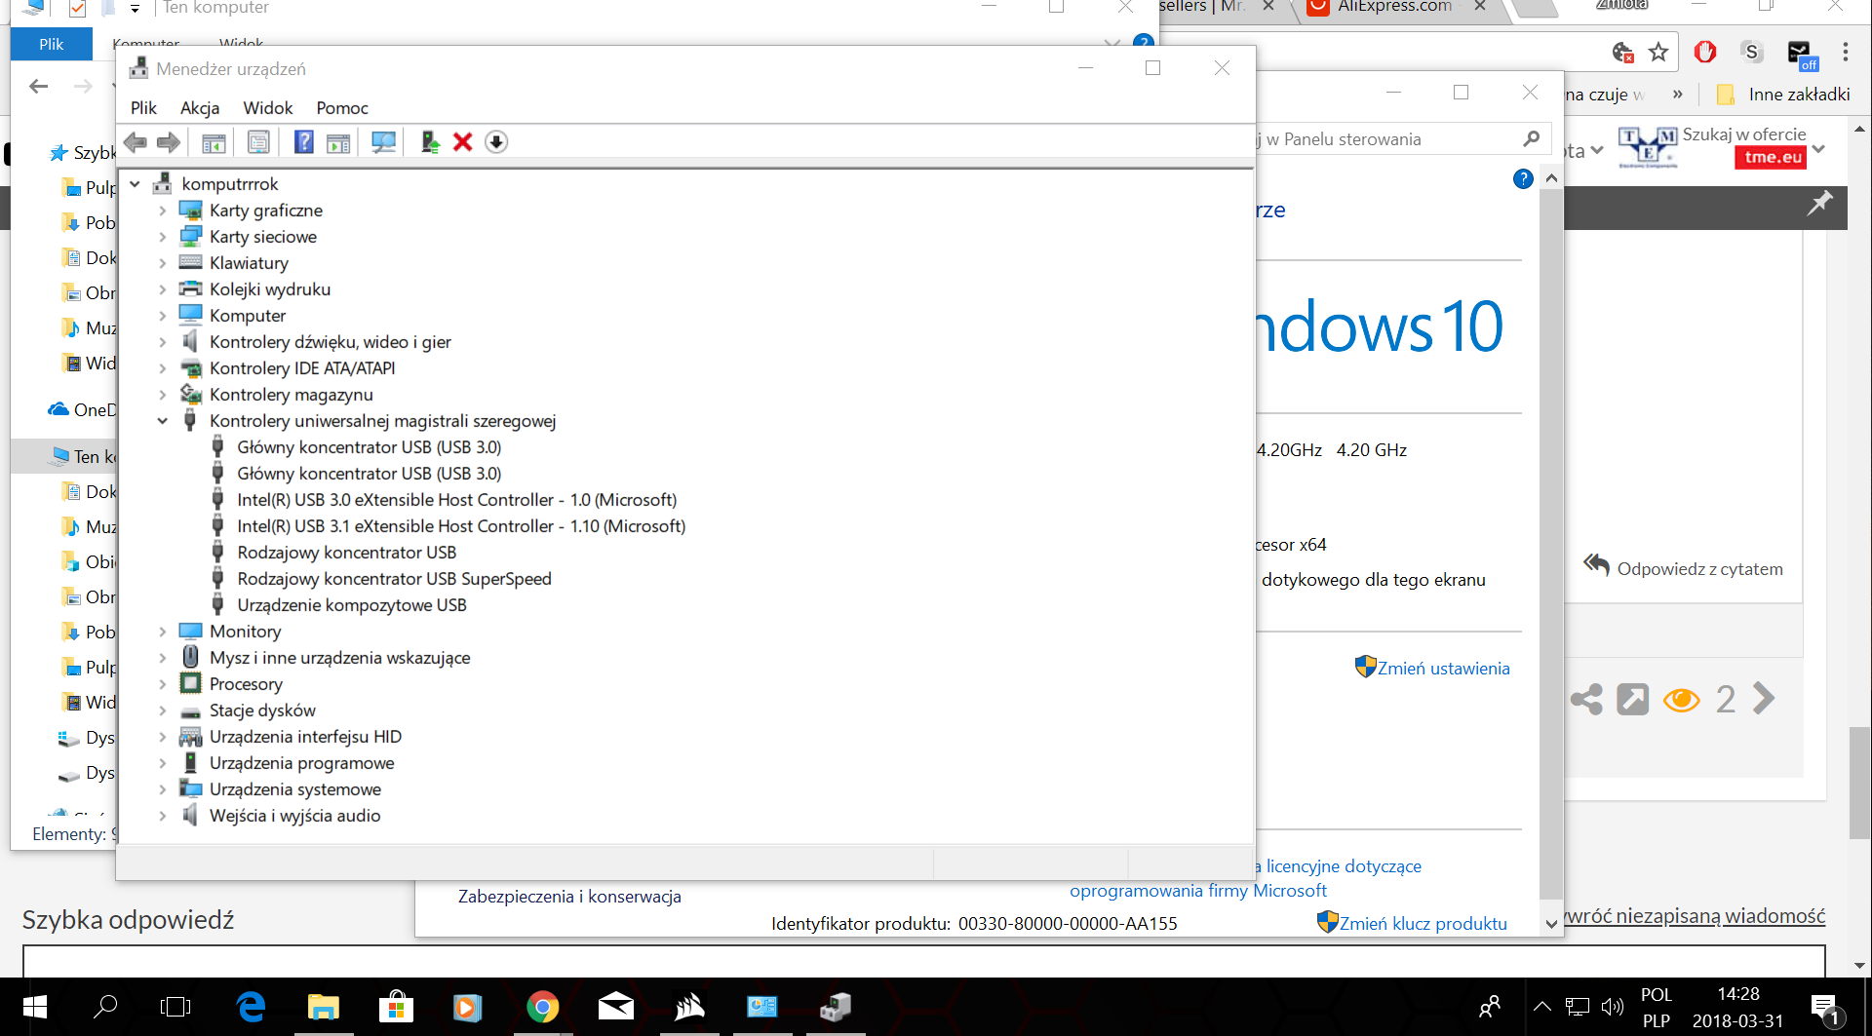
Task: Open the Properties sheet toolbar icon
Action: [x=258, y=142]
